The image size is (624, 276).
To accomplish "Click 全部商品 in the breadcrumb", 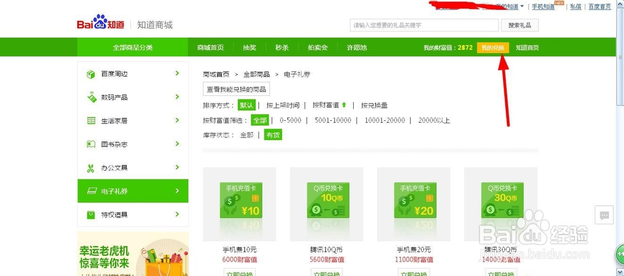I will click(256, 74).
